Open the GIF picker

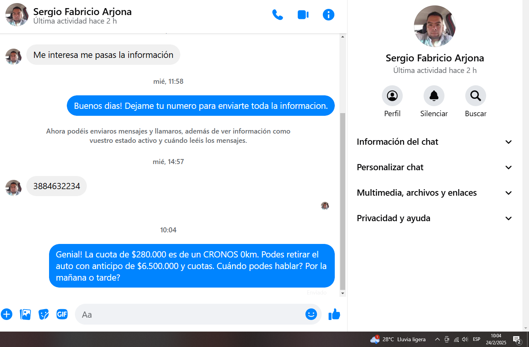(x=62, y=314)
